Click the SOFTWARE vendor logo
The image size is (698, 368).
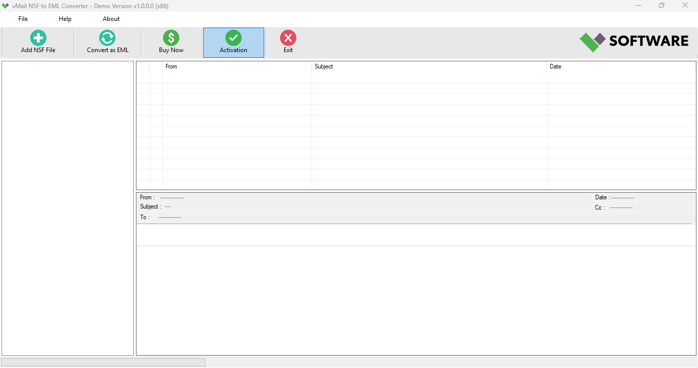pos(634,41)
